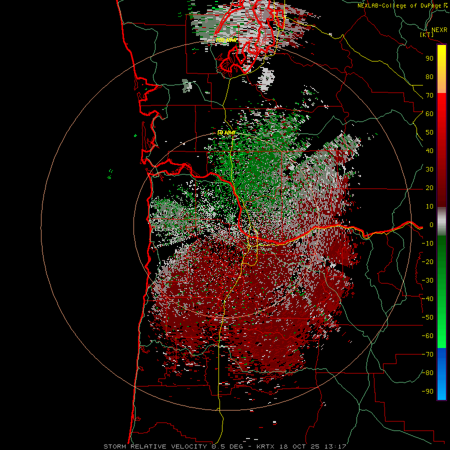Pick the blue segment of the velocity scale
Screen dimensions: 450x450
[x=441, y=373]
